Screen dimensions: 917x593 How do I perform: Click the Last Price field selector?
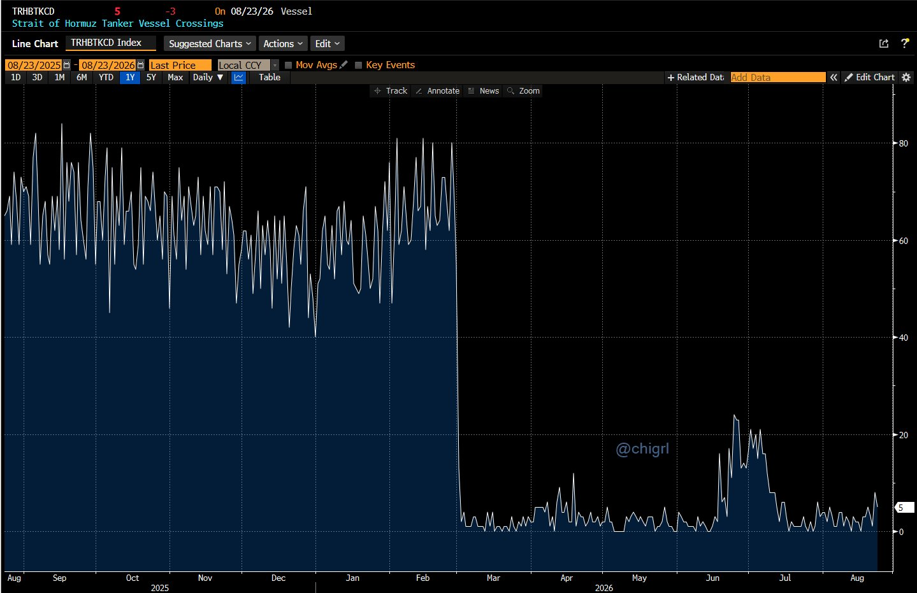coord(180,65)
